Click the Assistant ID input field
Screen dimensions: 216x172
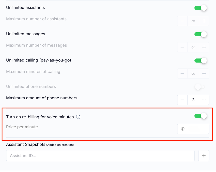point(100,156)
